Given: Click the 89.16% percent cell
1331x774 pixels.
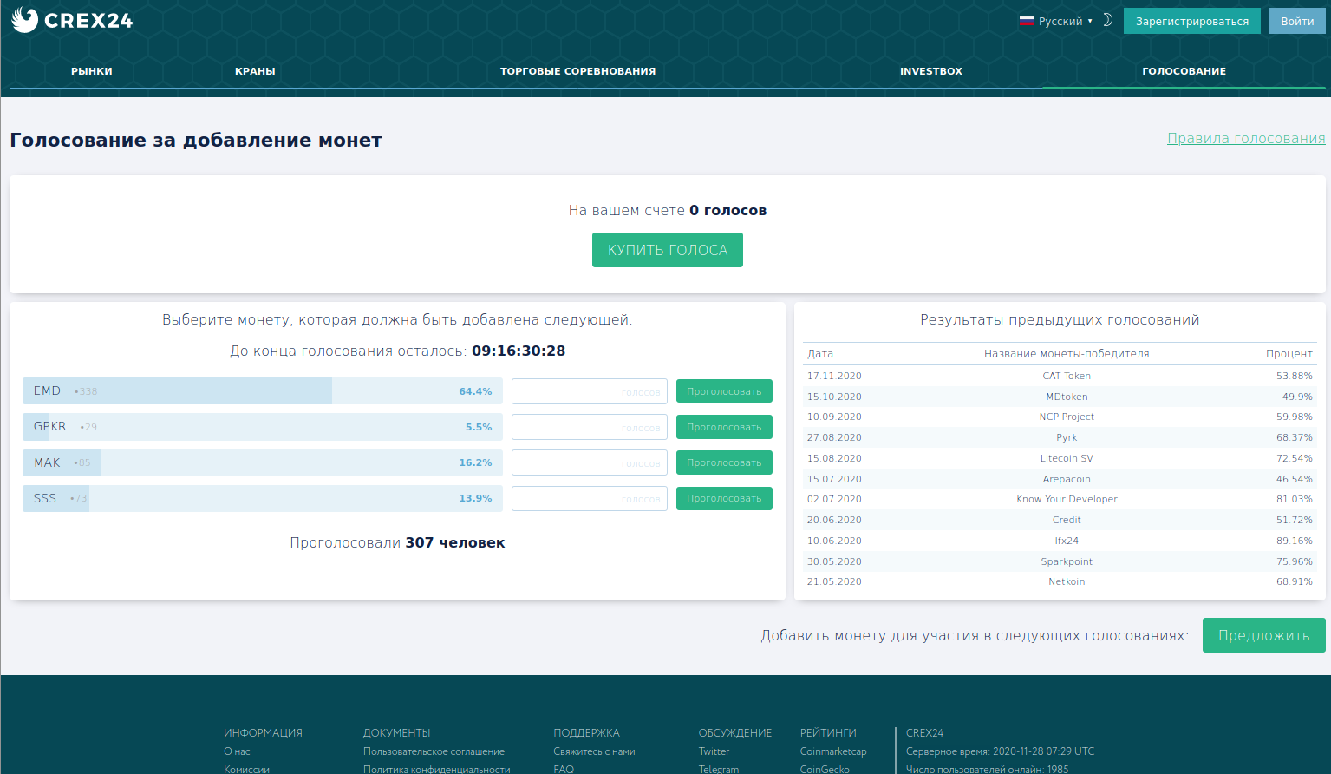Looking at the screenshot, I should coord(1295,541).
